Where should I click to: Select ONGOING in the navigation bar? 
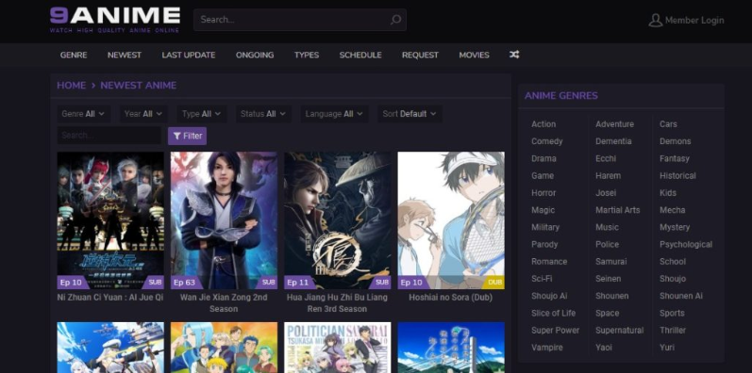pos(255,55)
